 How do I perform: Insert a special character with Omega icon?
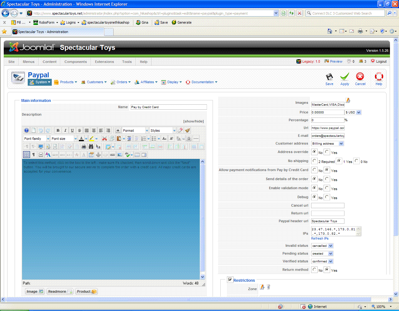(189, 139)
